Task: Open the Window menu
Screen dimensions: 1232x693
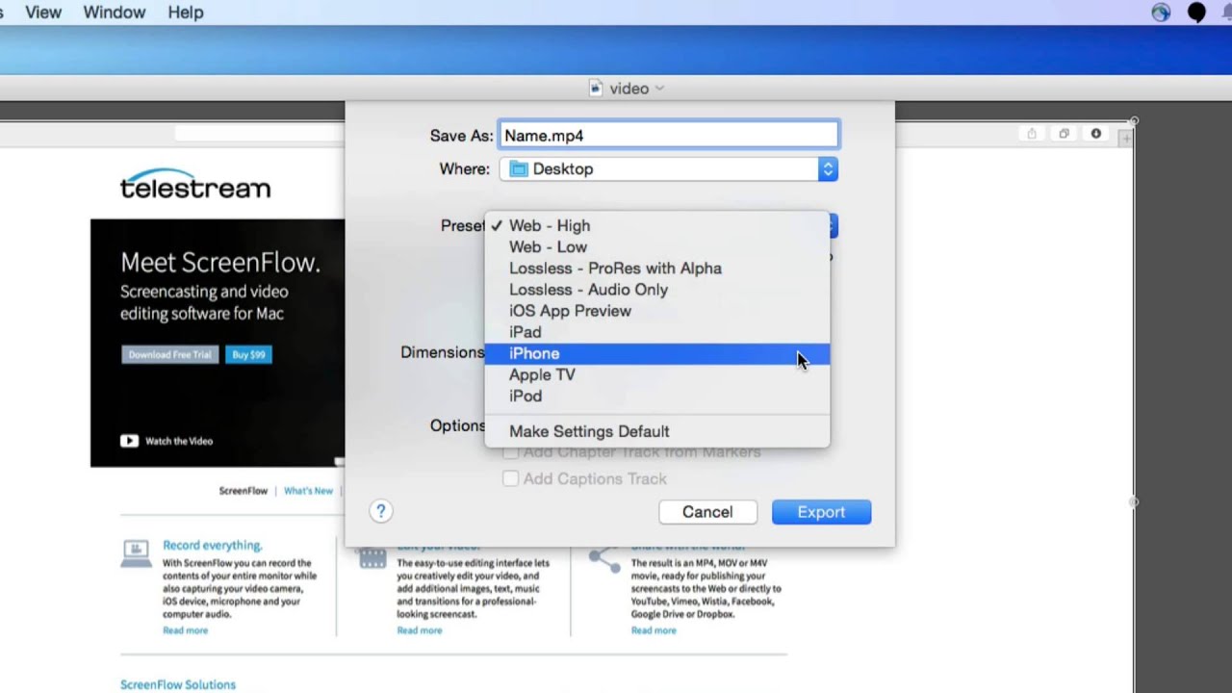Action: coord(114,13)
